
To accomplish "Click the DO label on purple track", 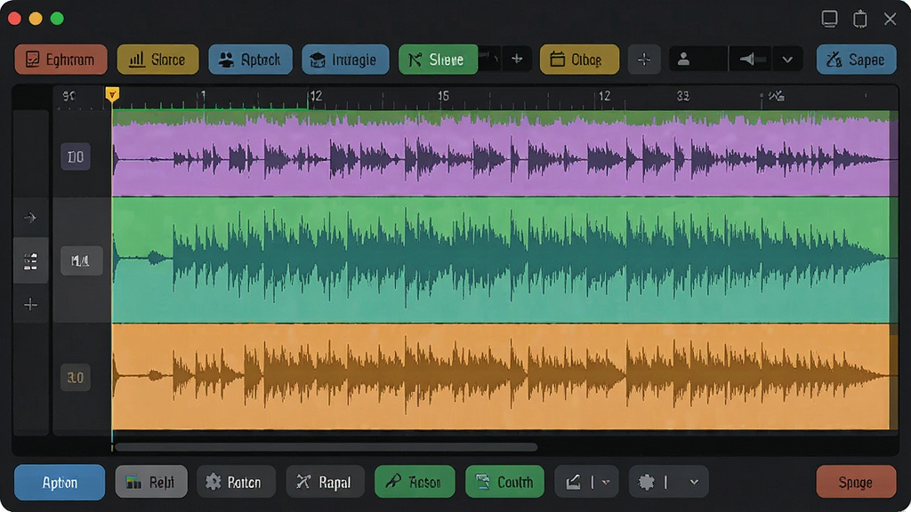I will click(76, 156).
